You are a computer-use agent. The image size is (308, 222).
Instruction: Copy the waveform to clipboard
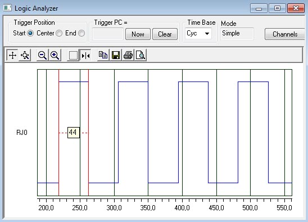click(x=103, y=55)
